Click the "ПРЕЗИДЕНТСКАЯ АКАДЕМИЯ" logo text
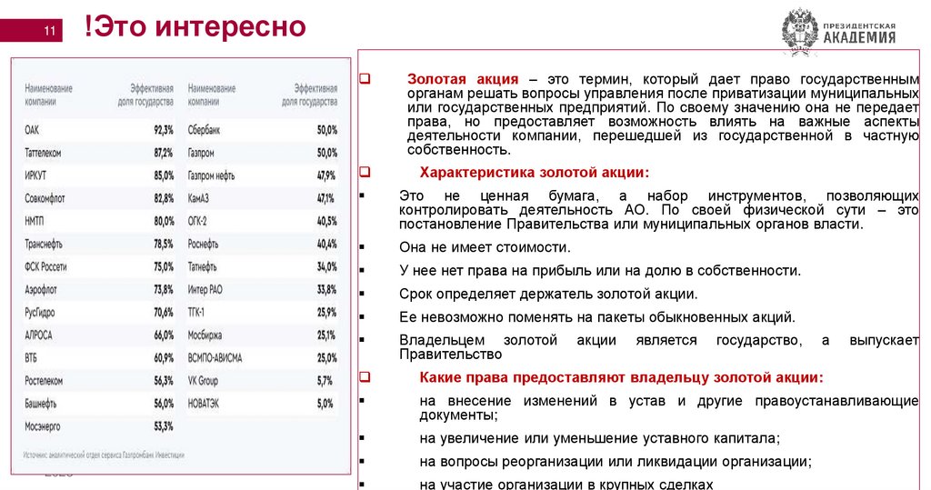931x490 pixels. 859,34
